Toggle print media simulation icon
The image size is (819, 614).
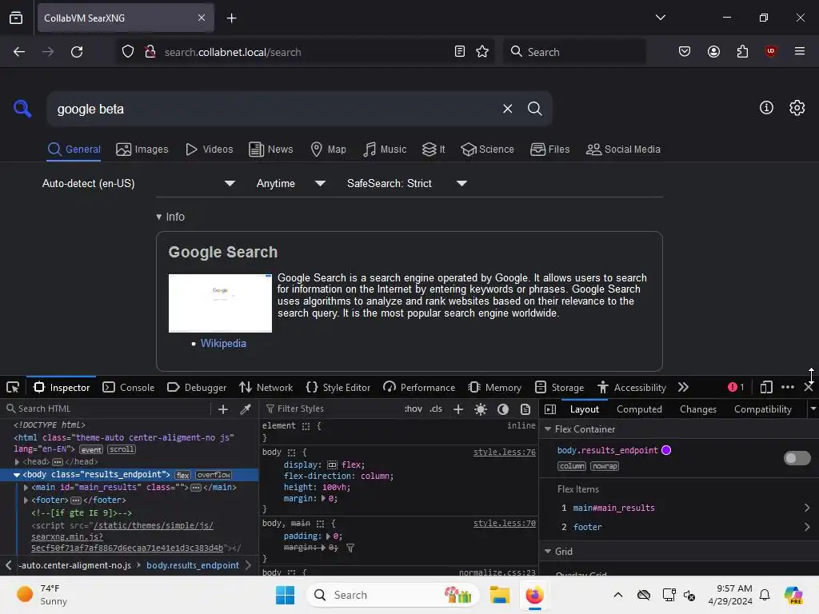pyautogui.click(x=525, y=409)
